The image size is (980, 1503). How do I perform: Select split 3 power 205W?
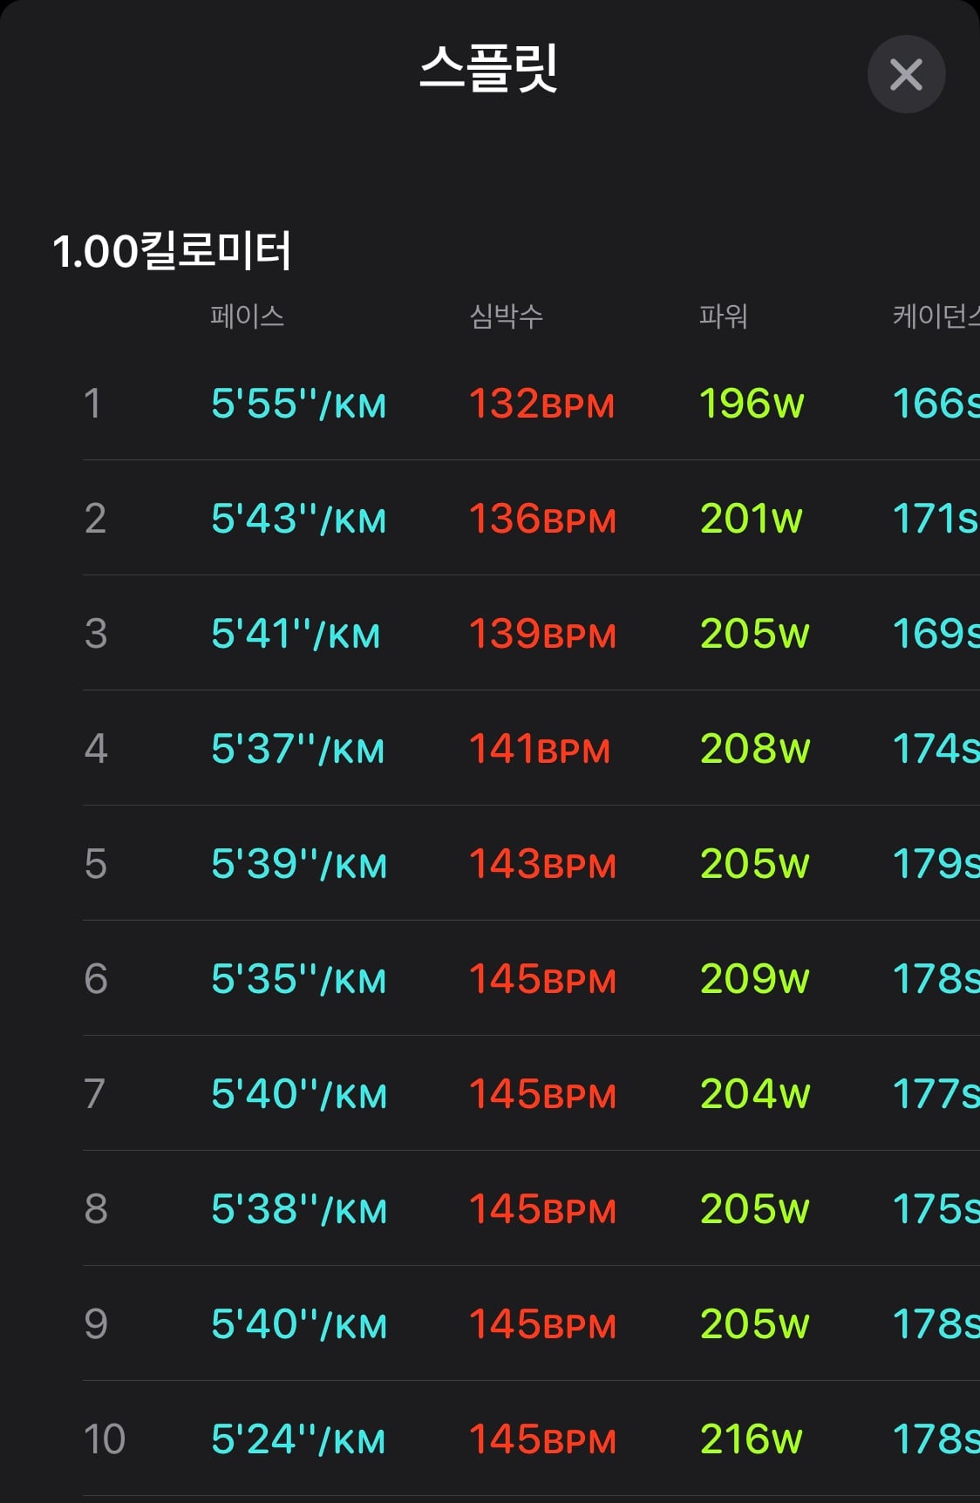click(x=755, y=634)
